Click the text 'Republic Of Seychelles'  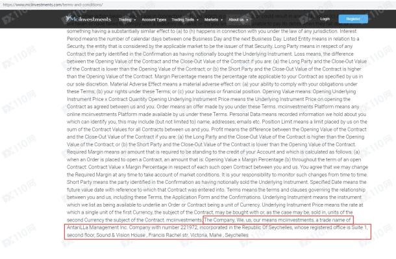[267, 227]
